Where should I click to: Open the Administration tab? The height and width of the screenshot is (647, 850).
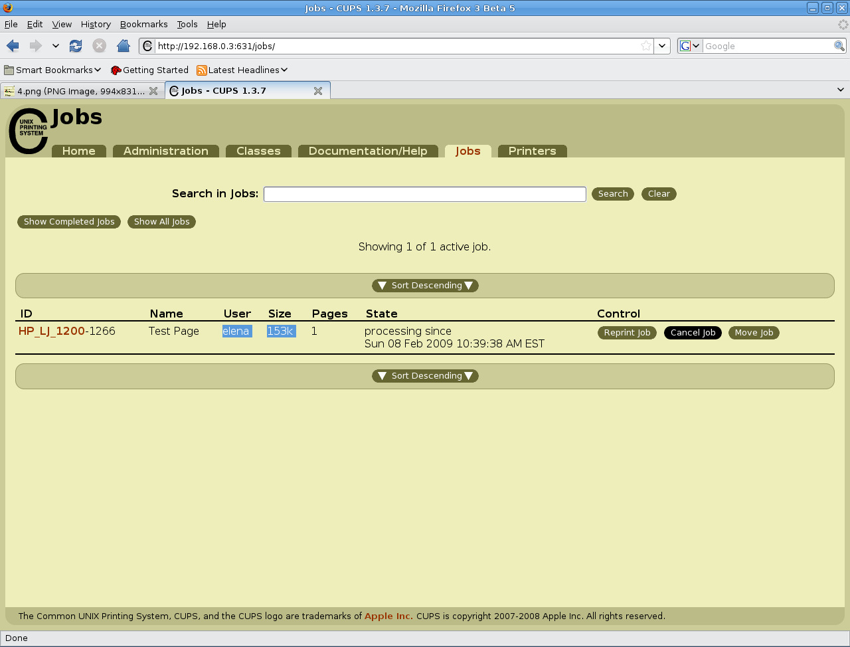pos(165,151)
